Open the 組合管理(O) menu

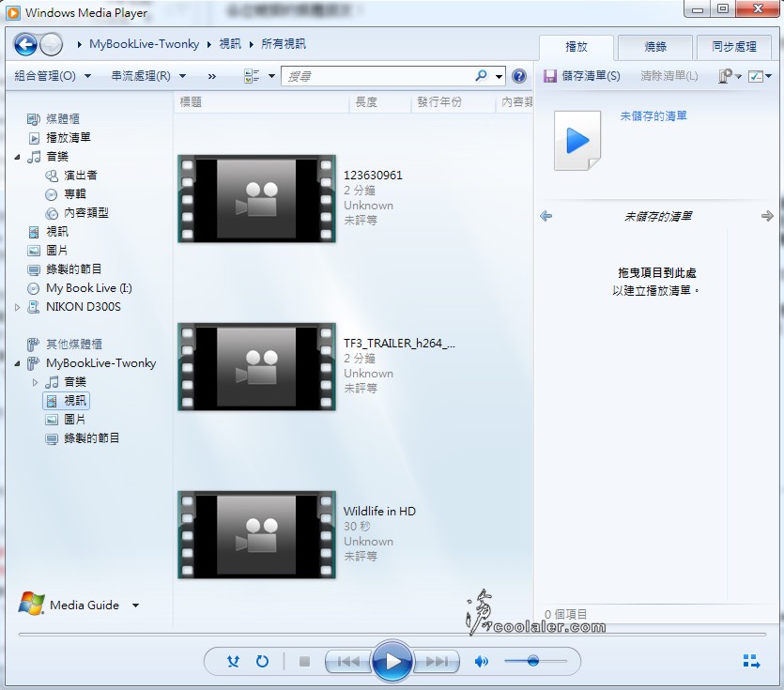tap(53, 76)
